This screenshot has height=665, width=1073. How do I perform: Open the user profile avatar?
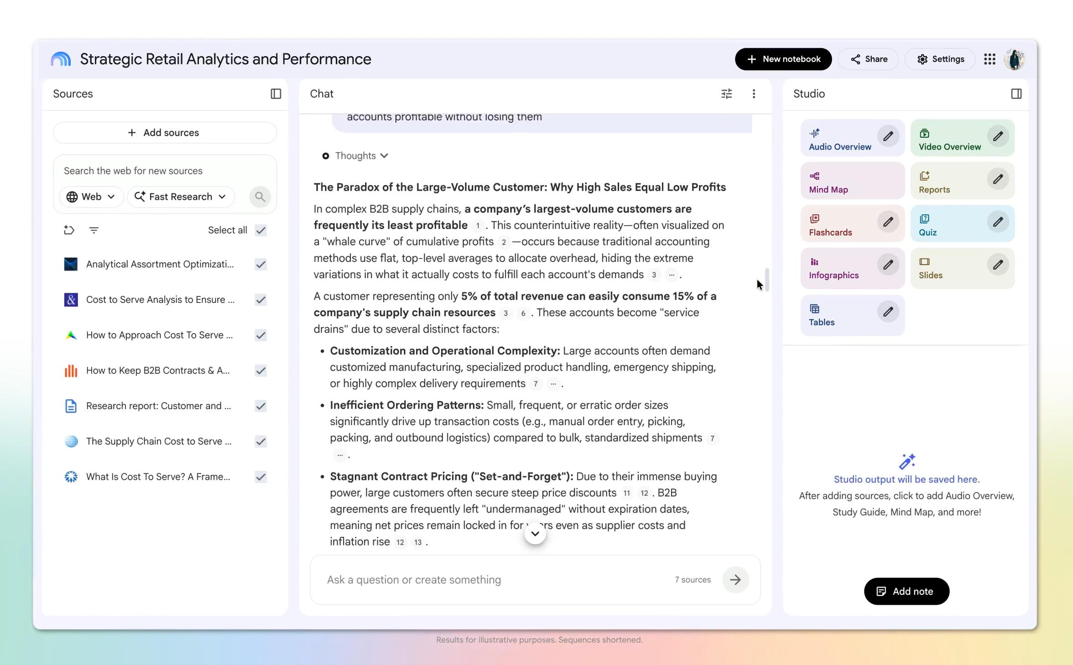(1015, 59)
